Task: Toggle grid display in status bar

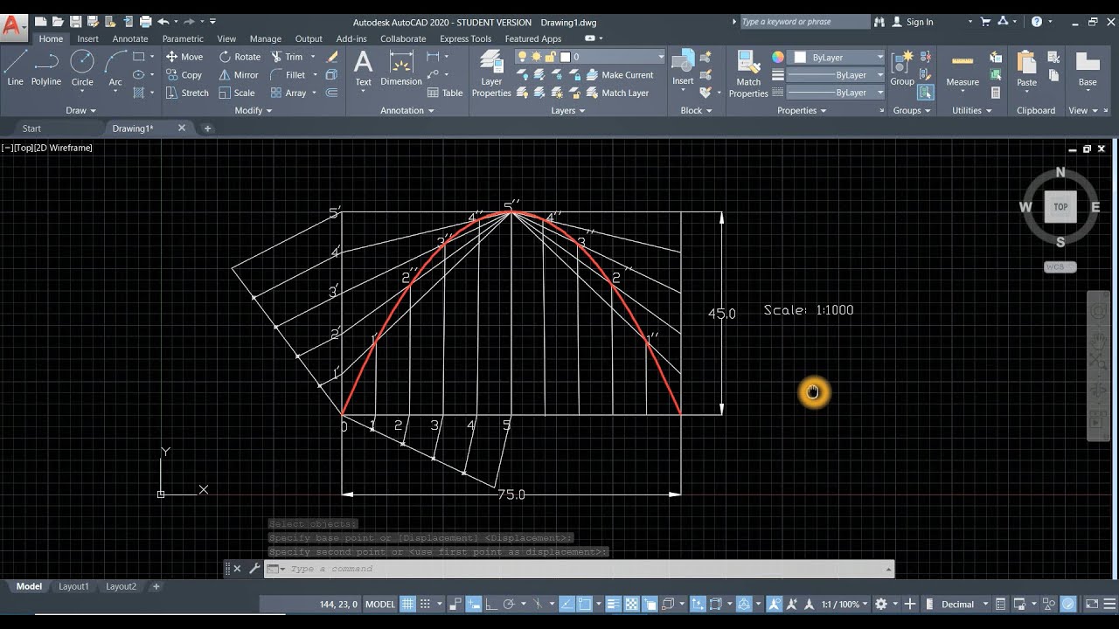Action: tap(407, 604)
